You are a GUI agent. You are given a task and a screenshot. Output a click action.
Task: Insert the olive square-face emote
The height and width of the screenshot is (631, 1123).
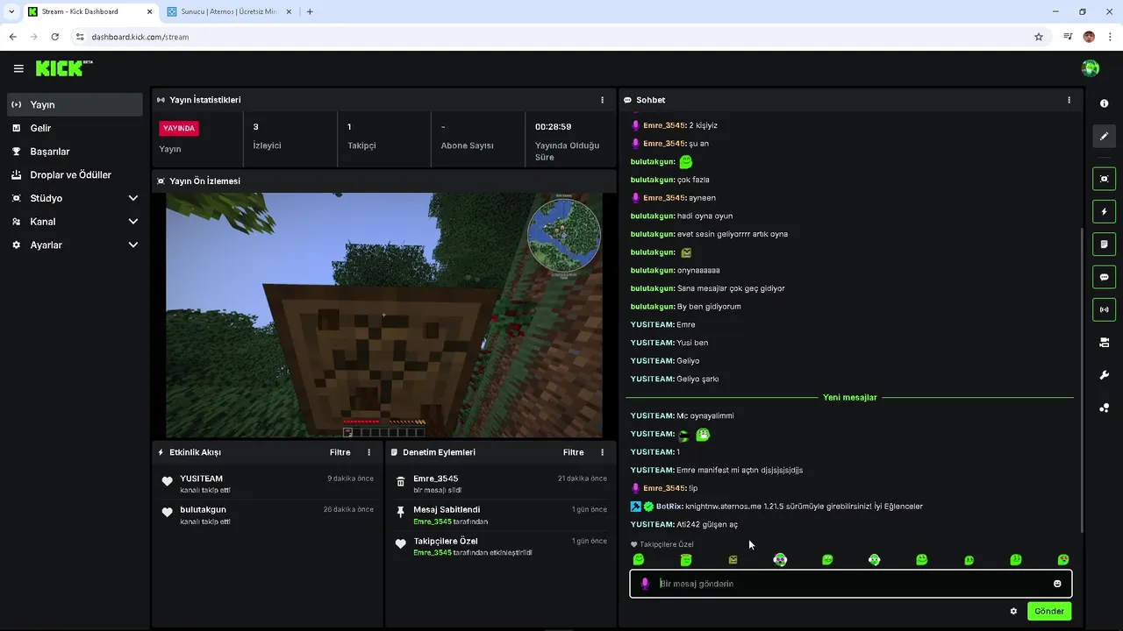tap(733, 559)
